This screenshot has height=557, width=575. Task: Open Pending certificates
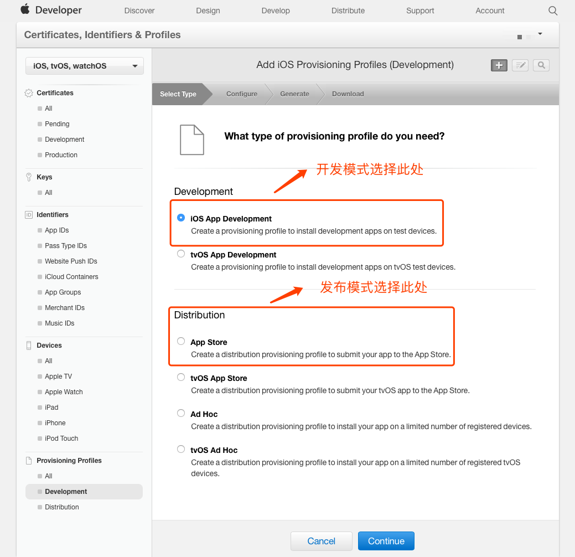tap(57, 124)
